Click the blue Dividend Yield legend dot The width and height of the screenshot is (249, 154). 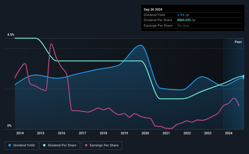tap(10, 145)
